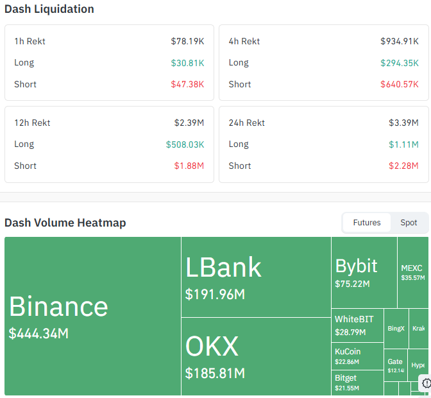Click the 24h Rekt total $3.39M
The image size is (431, 398).
403,123
